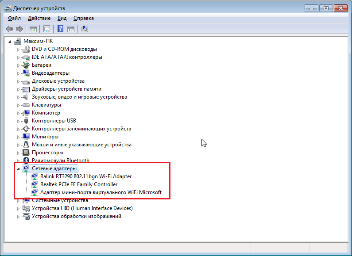
Task: Click the HID devices category icon
Action: tap(26, 208)
